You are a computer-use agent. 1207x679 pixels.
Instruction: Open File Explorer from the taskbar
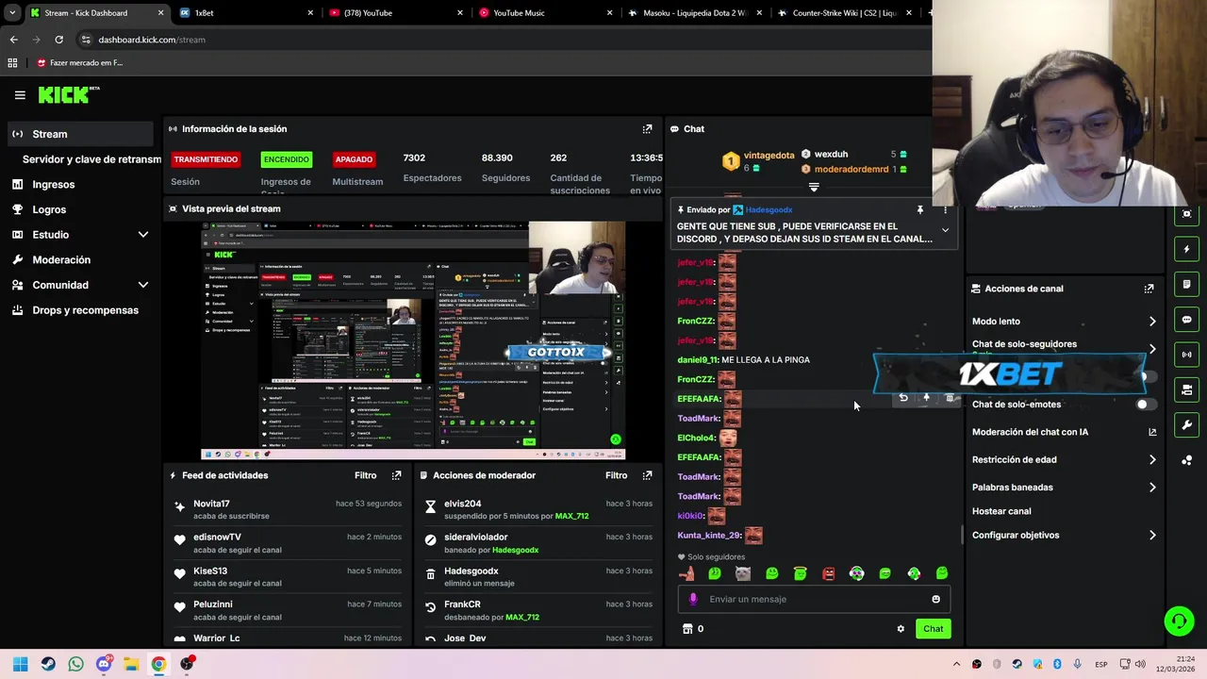pos(131,664)
